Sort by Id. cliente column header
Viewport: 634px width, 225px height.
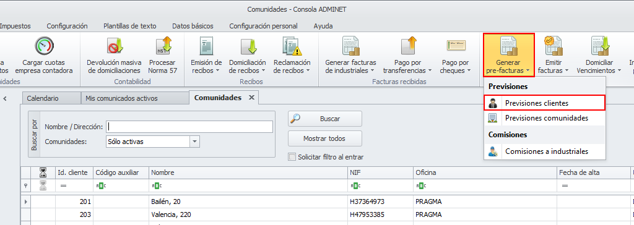74,173
